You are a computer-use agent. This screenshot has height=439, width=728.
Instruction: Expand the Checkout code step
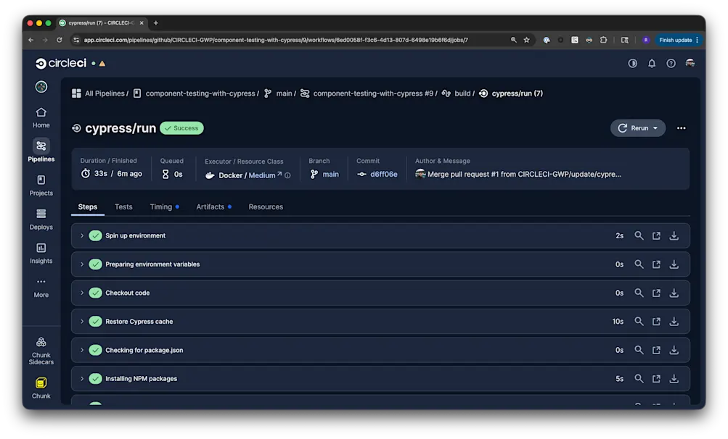point(82,293)
